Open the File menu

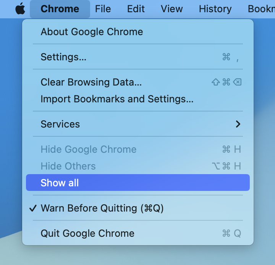[103, 9]
